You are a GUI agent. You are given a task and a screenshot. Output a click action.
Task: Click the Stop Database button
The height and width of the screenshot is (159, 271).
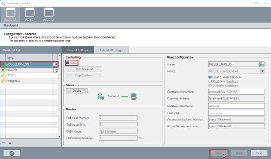pos(84,76)
